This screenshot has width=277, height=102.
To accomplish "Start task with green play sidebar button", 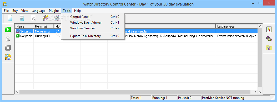I will 8,29.
